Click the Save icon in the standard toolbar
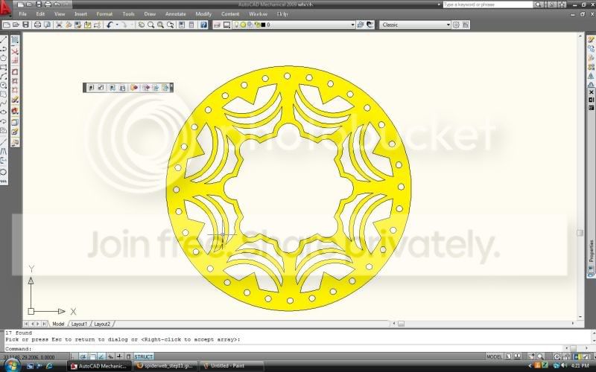Image resolution: width=596 pixels, height=372 pixels. coord(25,25)
